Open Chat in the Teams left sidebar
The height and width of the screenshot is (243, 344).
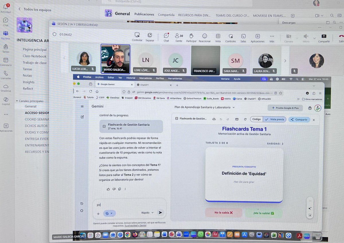point(5,22)
